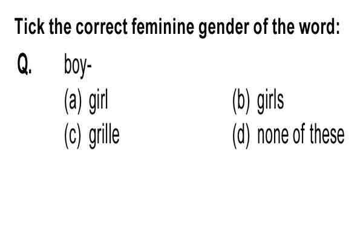Click the word 'Tick' in the heading
This screenshot has height=242, width=363.
pos(30,26)
